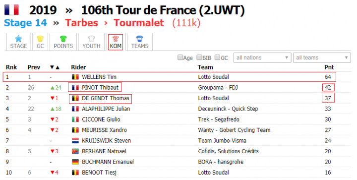Click the French flag beside the 2019 title
Screen dimensions: 357x180
coord(11,10)
